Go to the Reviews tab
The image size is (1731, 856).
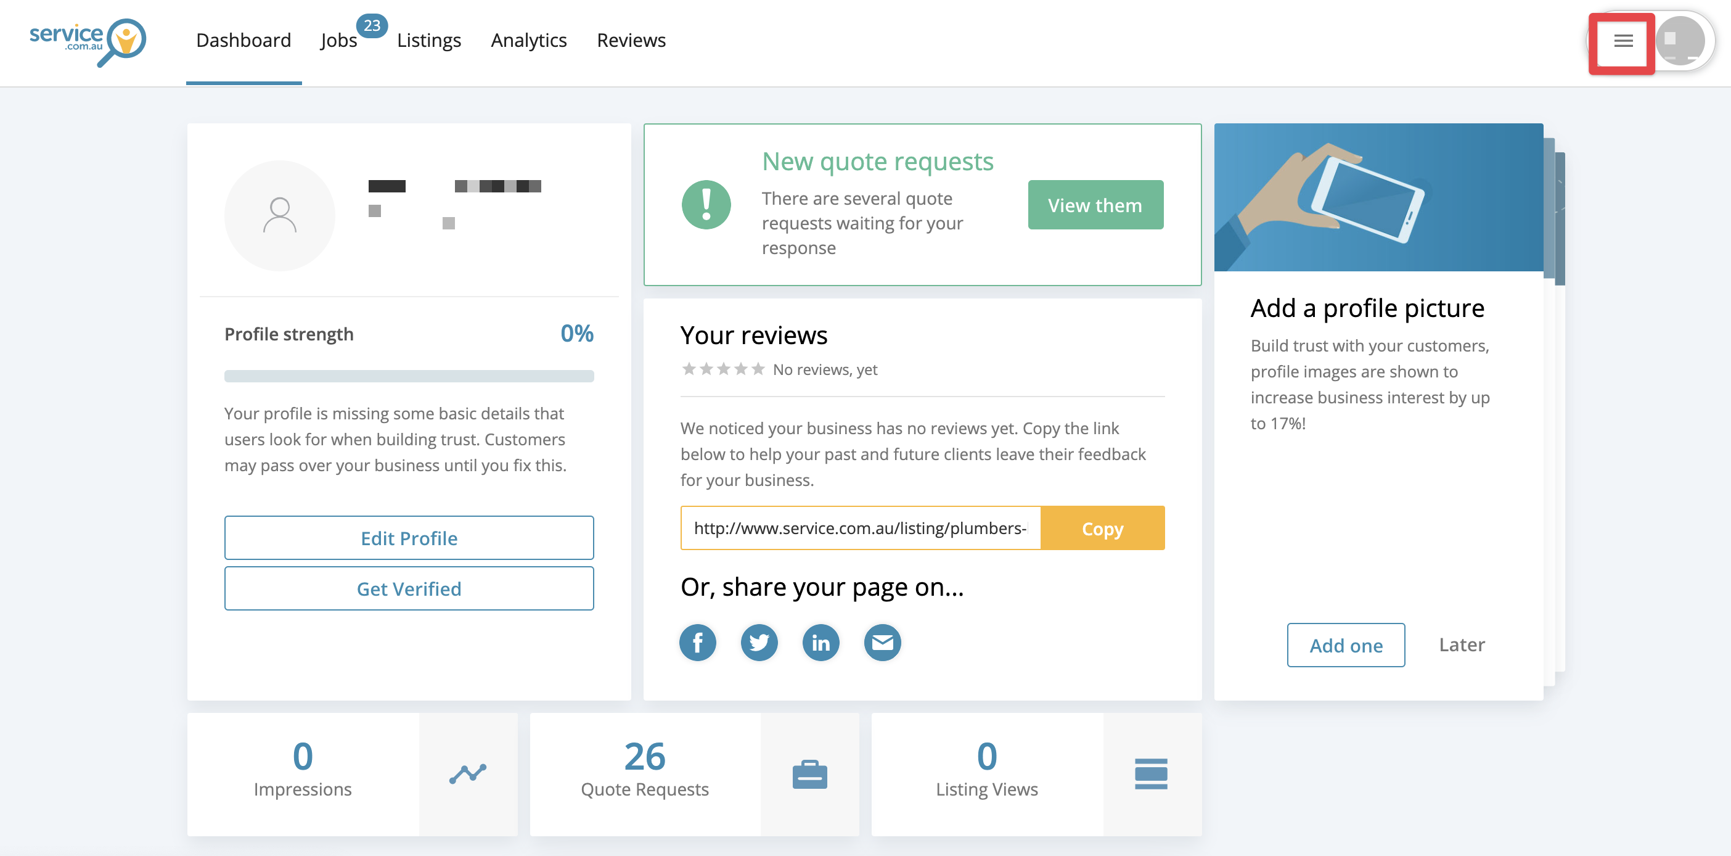pyautogui.click(x=630, y=40)
